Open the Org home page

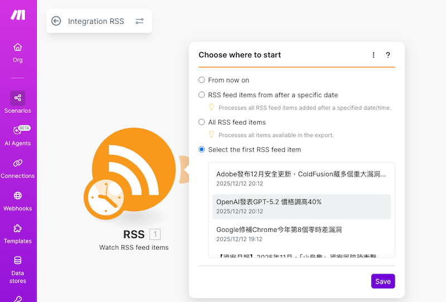click(x=18, y=52)
